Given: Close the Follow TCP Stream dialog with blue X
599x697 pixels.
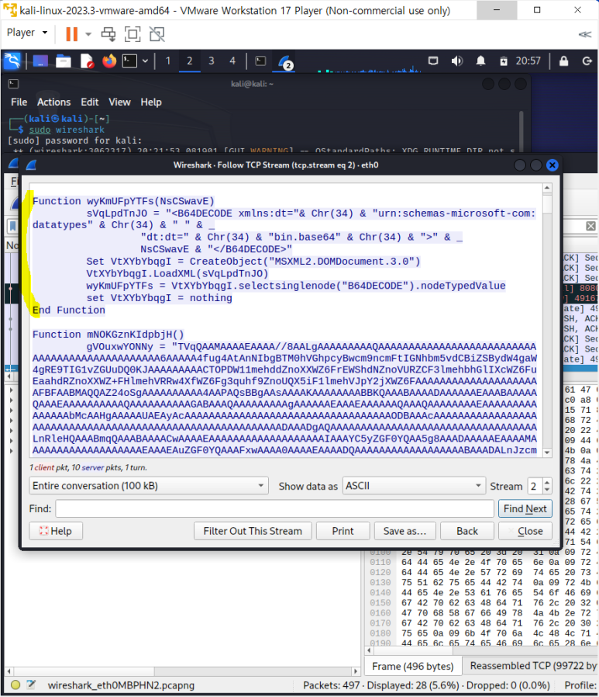Looking at the screenshot, I should click(552, 165).
